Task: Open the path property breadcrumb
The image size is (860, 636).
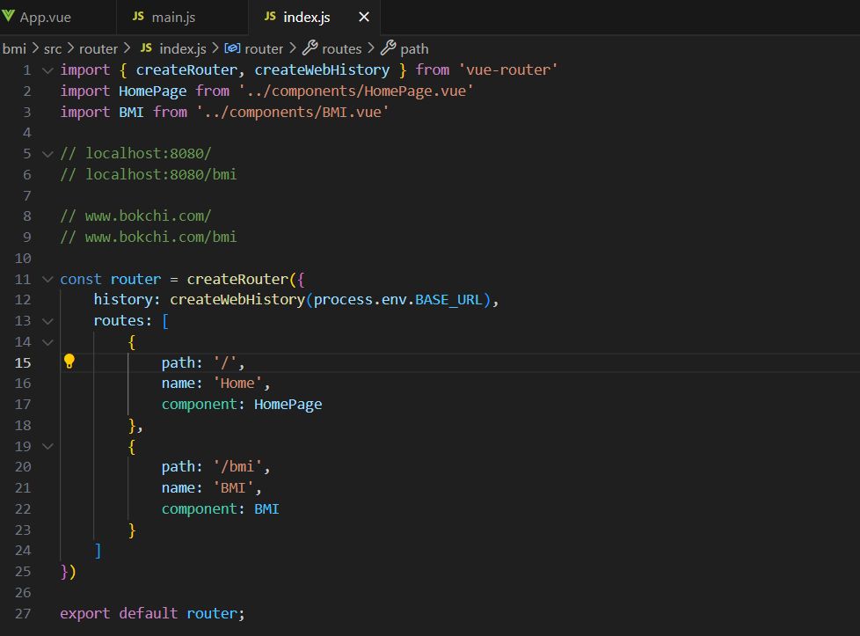Action: (414, 49)
